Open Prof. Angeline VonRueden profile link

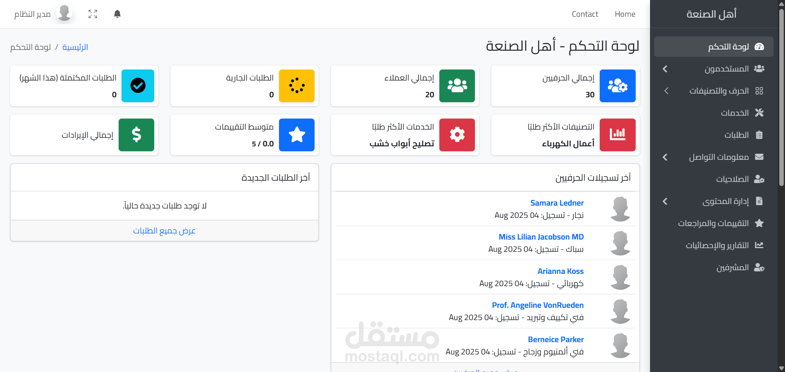538,305
